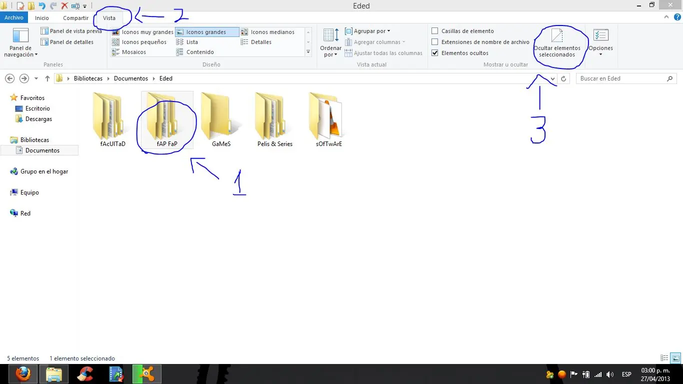
Task: Click the Opciones checklist icon
Action: [600, 36]
